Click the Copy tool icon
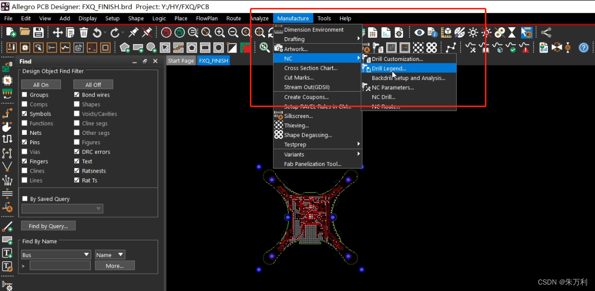This screenshot has height=291, width=595. (70, 33)
